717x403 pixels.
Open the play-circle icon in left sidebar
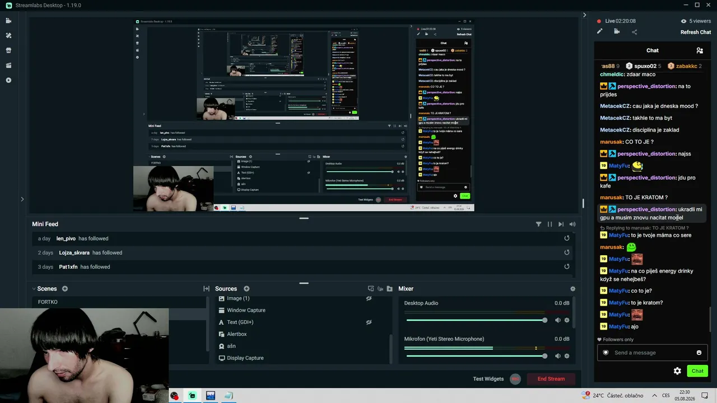coord(8,81)
